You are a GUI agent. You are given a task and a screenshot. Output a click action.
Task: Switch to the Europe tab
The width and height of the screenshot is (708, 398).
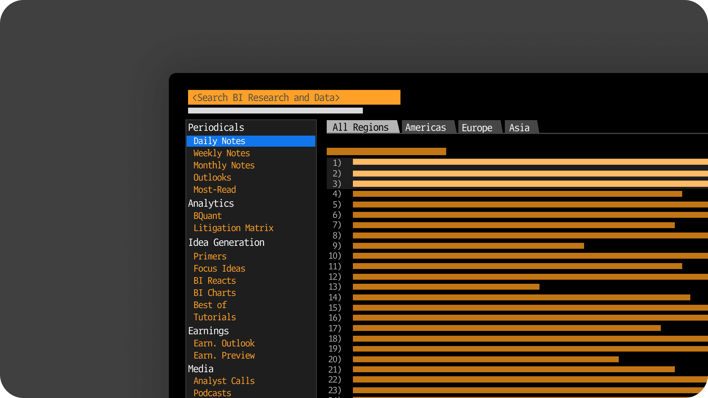[477, 128]
